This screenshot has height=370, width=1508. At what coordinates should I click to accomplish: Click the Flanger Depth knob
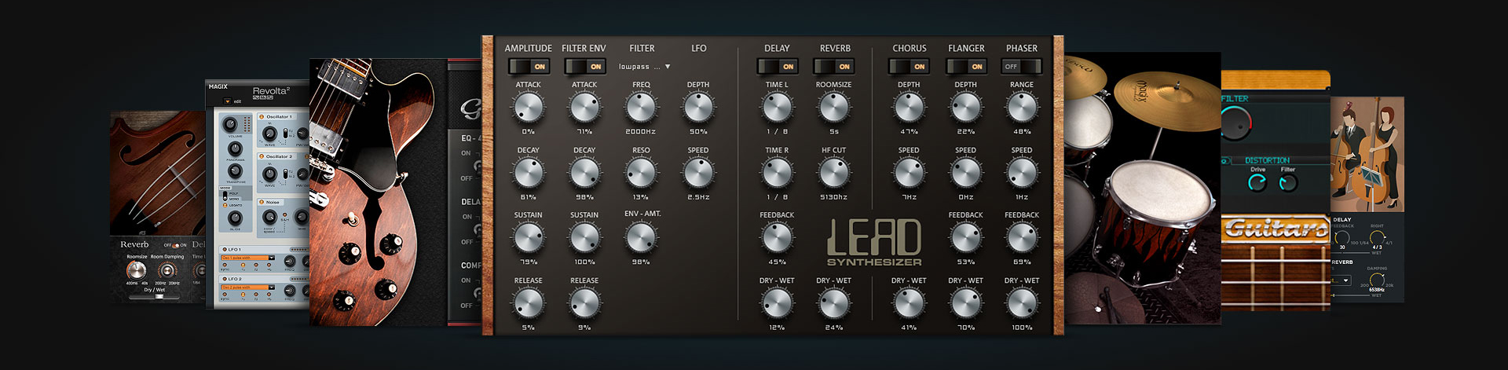966,108
